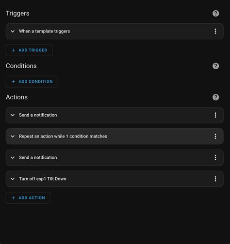Open options menu for Repeat an action row
Image resolution: width=230 pixels, height=244 pixels.
pos(215,137)
